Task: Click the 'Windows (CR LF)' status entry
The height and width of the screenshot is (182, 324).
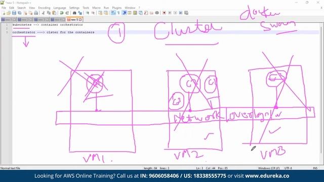Action: pos(269,168)
